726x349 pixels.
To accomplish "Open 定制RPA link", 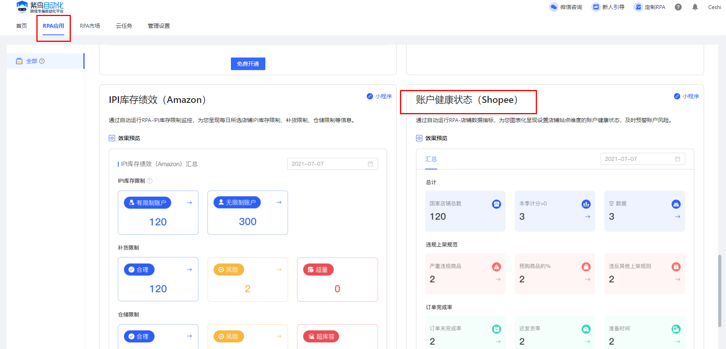I will [x=650, y=7].
